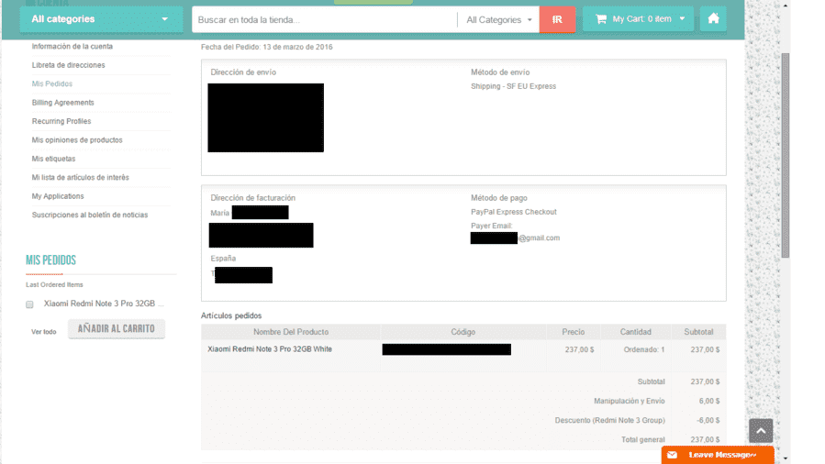Click the Ordenado: 1 quantity cell

pos(644,349)
